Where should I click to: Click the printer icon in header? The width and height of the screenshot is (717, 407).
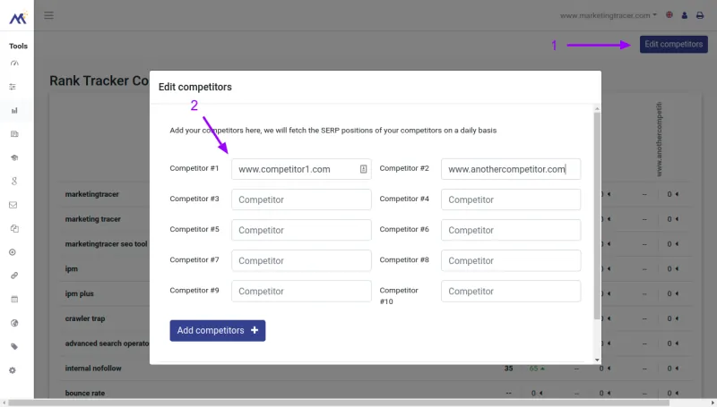[x=700, y=15]
